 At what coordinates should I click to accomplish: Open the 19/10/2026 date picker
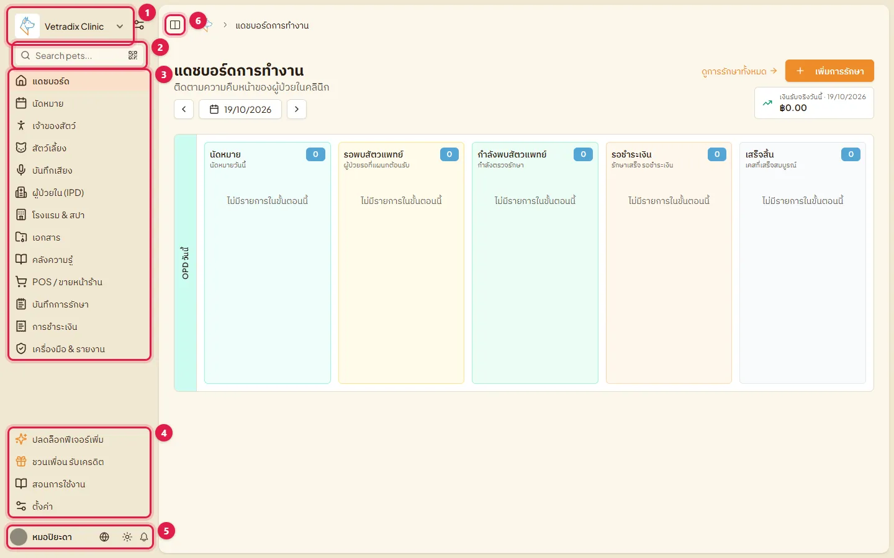pos(240,109)
